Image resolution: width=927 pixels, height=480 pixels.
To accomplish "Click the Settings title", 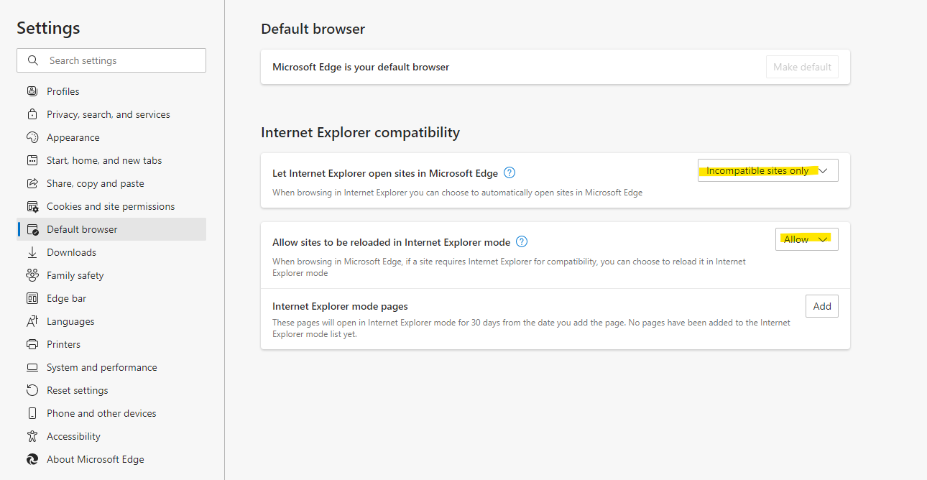I will 48,28.
